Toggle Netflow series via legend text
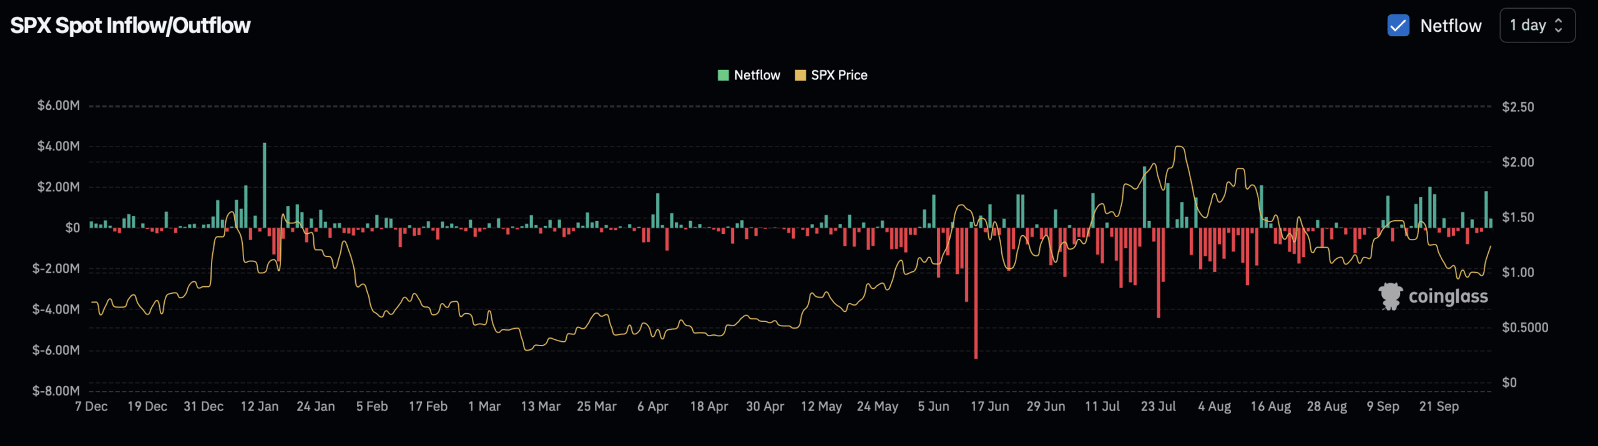This screenshot has height=446, width=1598. click(x=757, y=75)
